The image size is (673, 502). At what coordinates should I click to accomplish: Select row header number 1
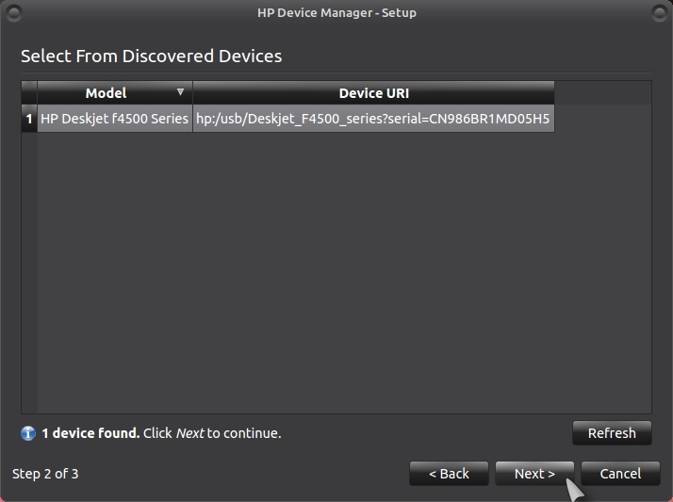(29, 119)
